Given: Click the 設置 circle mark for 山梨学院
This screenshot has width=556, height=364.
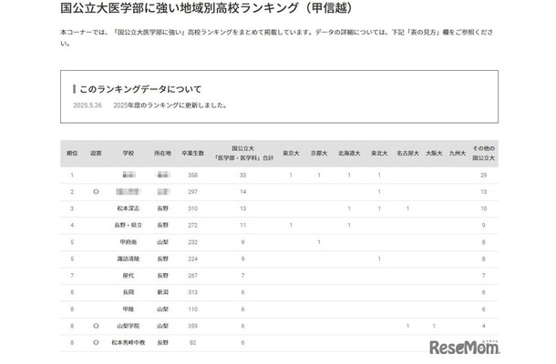Looking at the screenshot, I should click(96, 326).
